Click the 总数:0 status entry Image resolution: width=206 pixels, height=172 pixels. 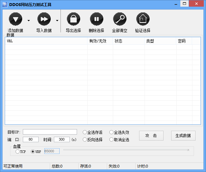click(x=57, y=166)
